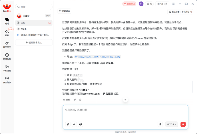Minimize the EasyClaw window
The width and height of the screenshot is (197, 134).
click(180, 4)
